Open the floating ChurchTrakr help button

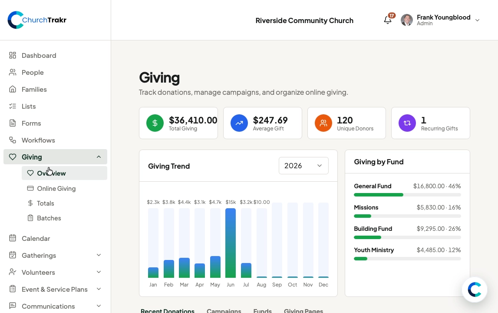(x=475, y=290)
